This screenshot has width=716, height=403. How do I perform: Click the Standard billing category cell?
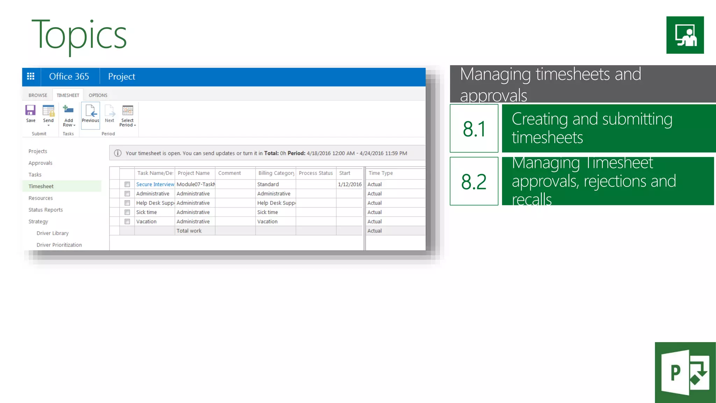[x=275, y=184]
